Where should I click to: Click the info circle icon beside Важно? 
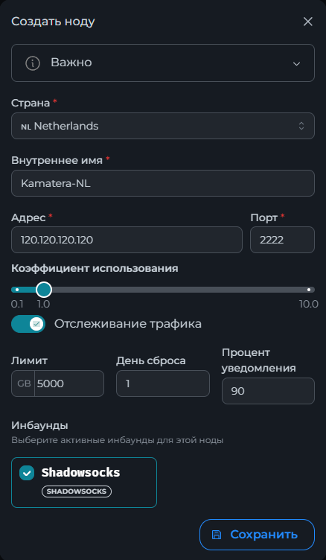click(33, 63)
